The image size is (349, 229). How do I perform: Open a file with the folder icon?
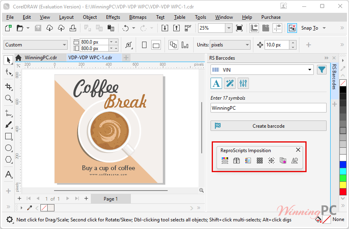(20, 28)
